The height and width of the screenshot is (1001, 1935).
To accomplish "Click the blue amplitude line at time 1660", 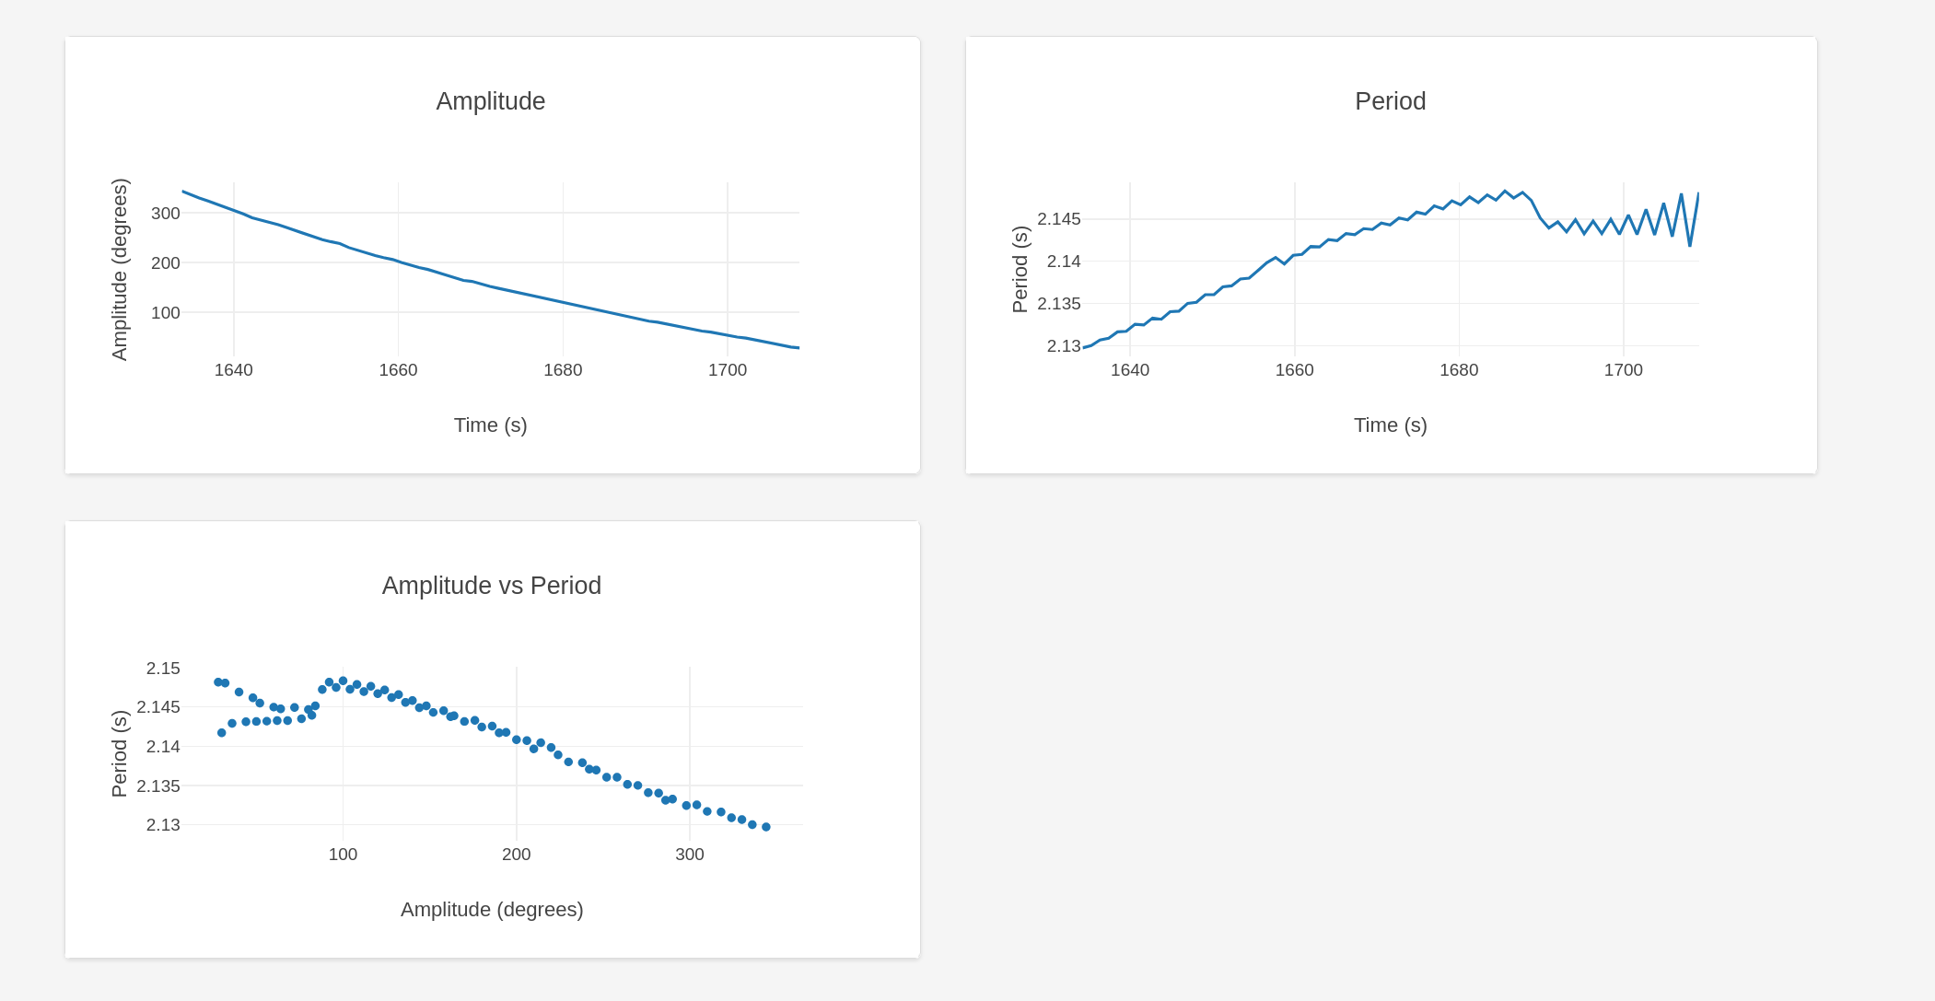I will coord(398,261).
